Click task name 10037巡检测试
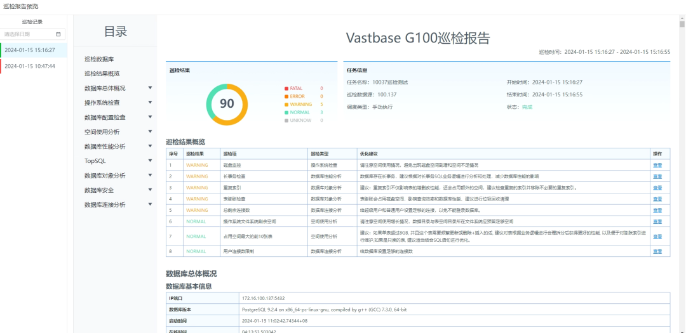The width and height of the screenshot is (686, 333). tap(390, 82)
